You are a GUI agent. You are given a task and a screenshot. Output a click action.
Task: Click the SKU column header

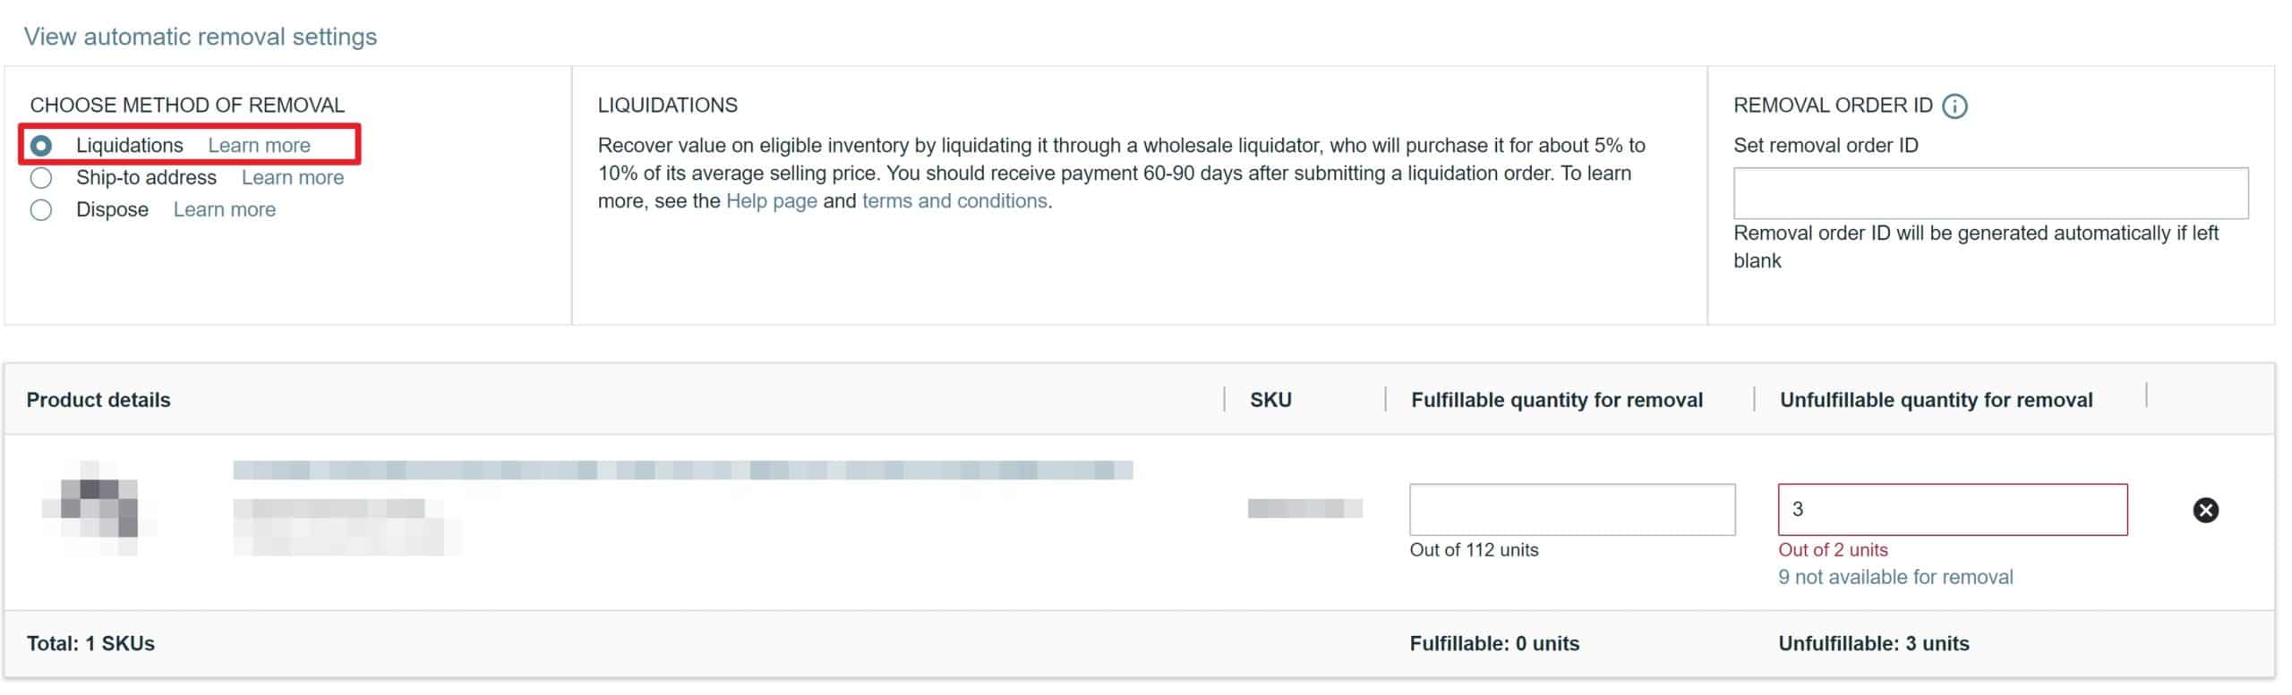(x=1270, y=400)
